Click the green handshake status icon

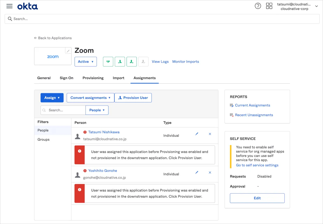[108, 62]
